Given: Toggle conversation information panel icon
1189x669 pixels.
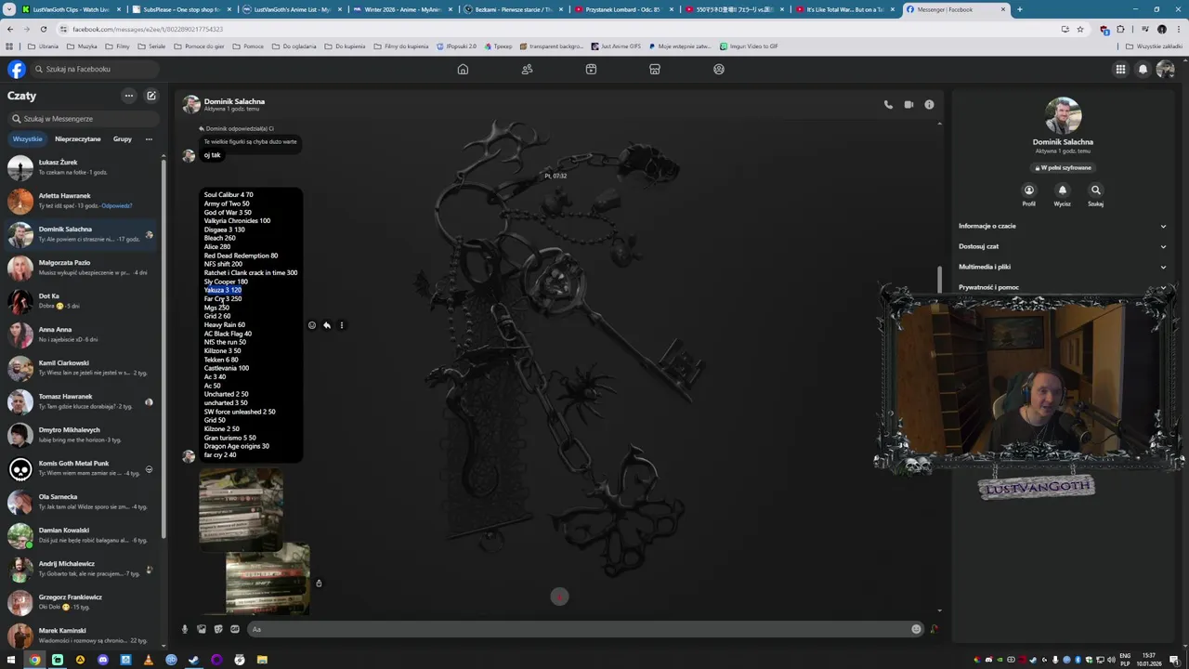Looking at the screenshot, I should 929,105.
